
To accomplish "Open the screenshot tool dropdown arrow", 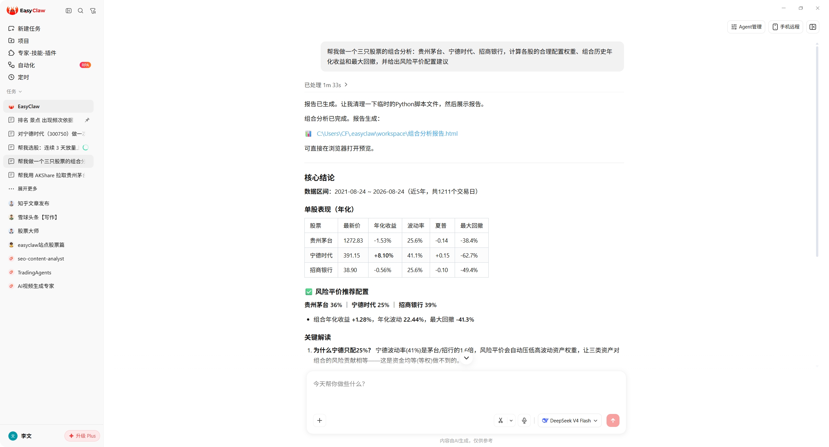I will coord(511,420).
